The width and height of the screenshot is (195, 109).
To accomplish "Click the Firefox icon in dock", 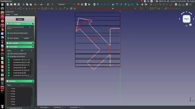I will click(2, 21).
